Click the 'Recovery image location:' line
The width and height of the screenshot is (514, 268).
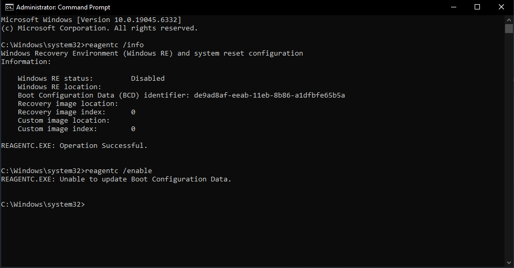click(68, 104)
